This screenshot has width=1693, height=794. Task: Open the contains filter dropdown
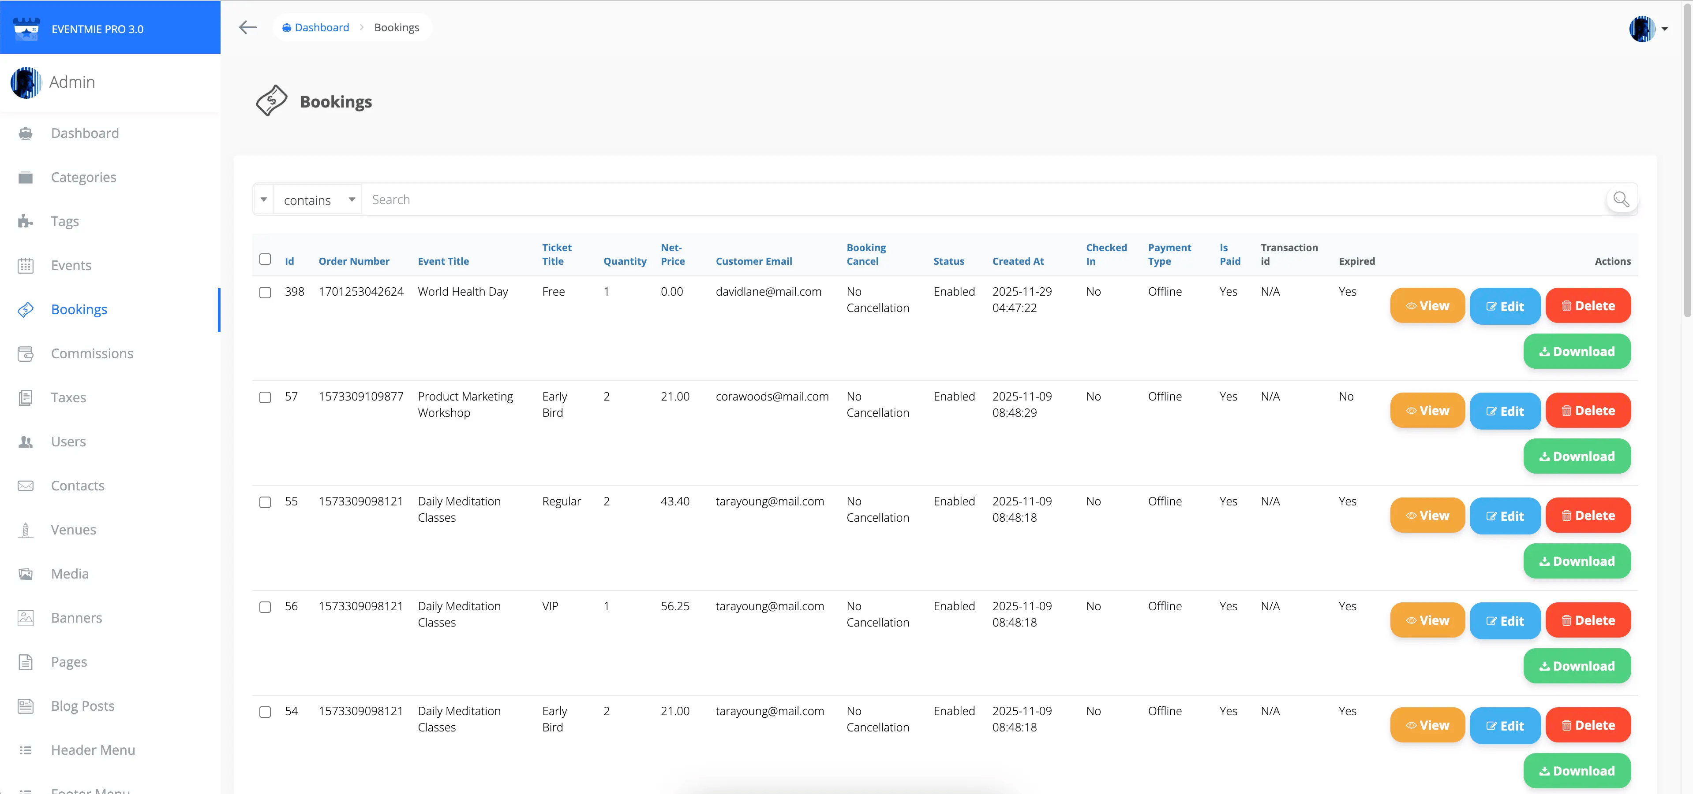[x=318, y=200]
